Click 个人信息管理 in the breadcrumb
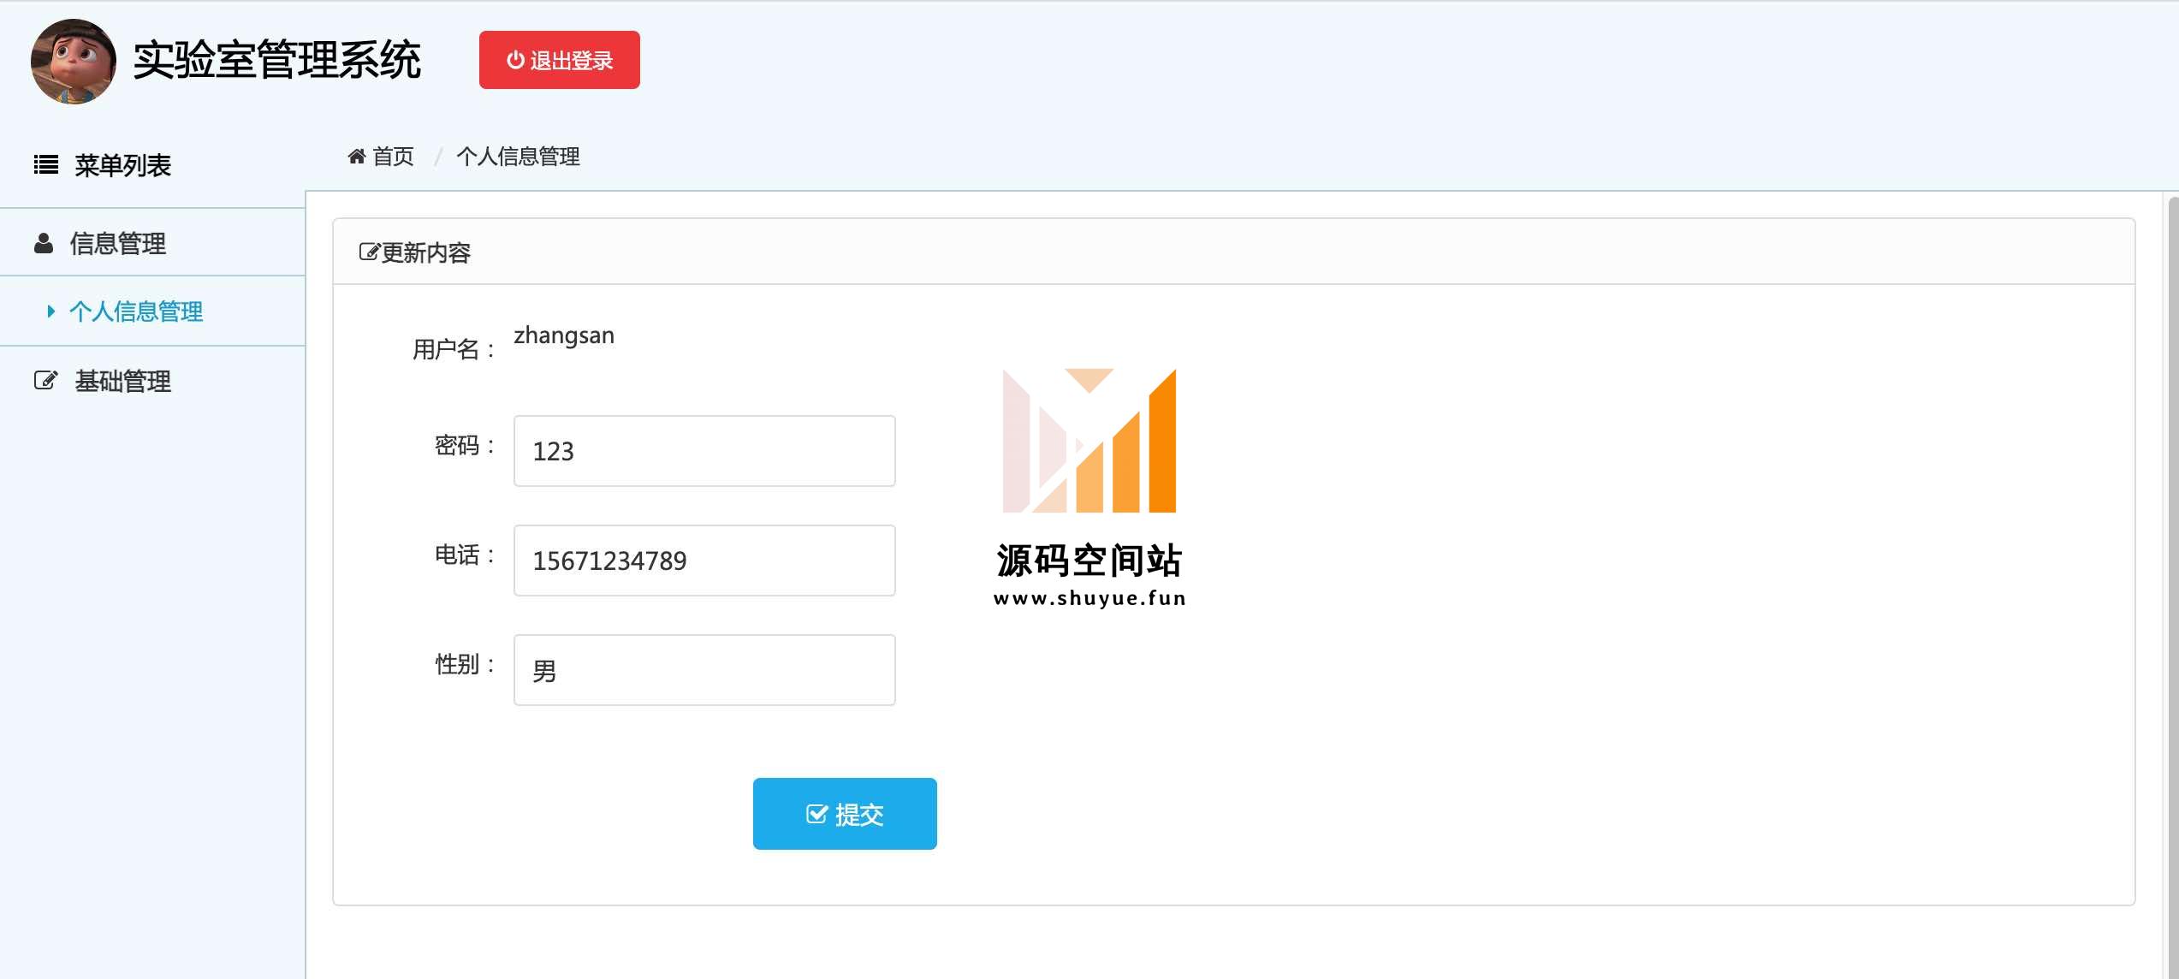The image size is (2179, 979). 518,157
